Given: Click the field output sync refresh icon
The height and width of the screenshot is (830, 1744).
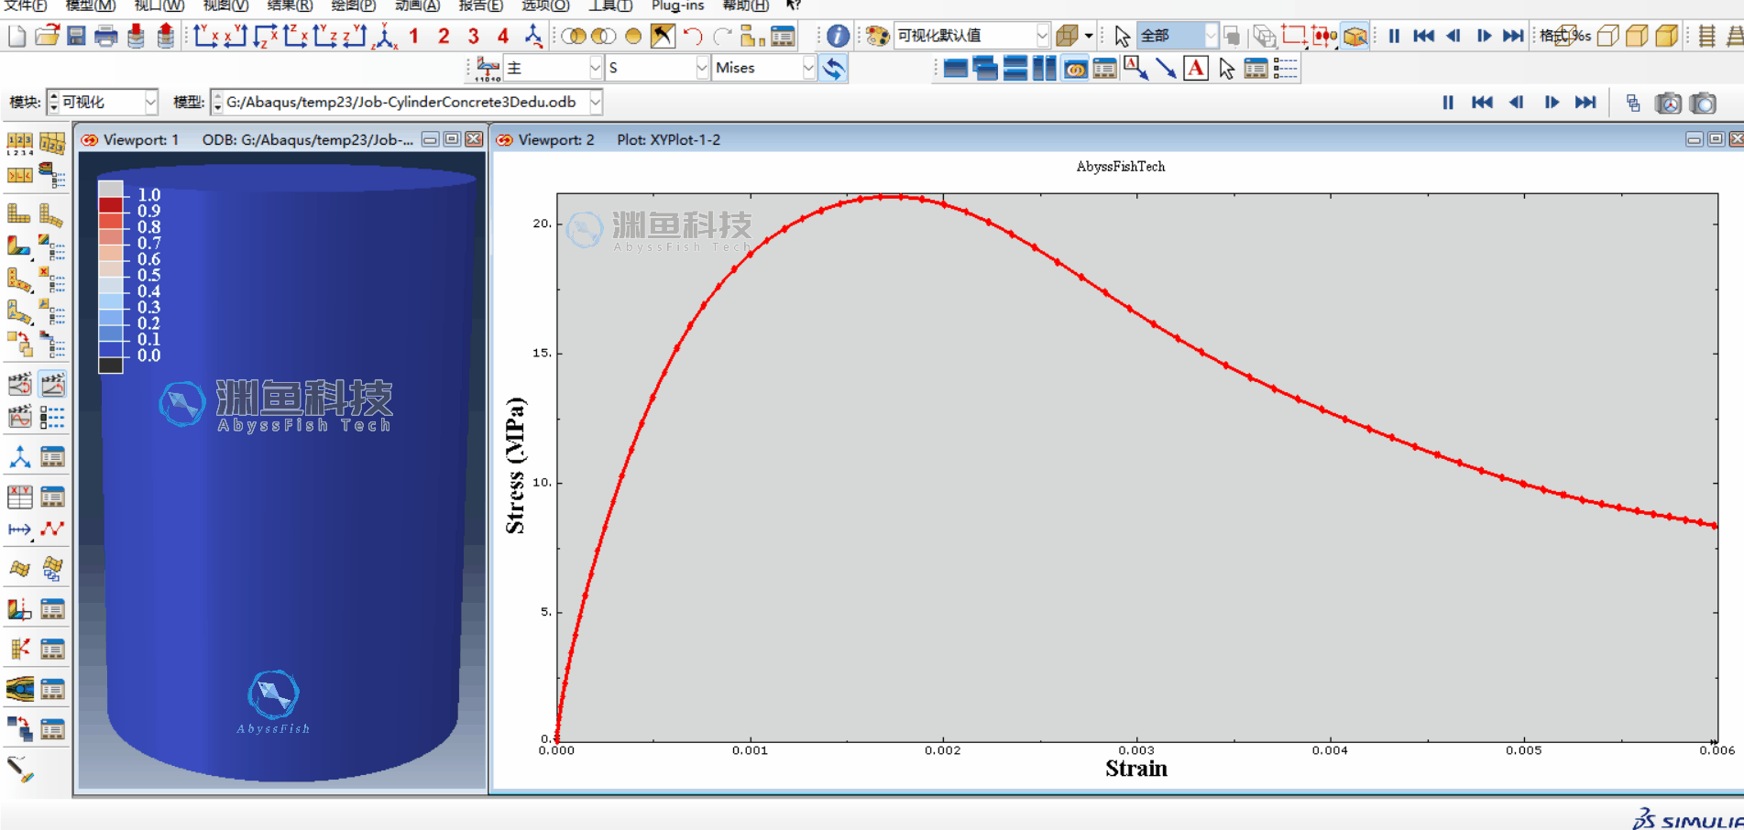Looking at the screenshot, I should click(x=833, y=69).
